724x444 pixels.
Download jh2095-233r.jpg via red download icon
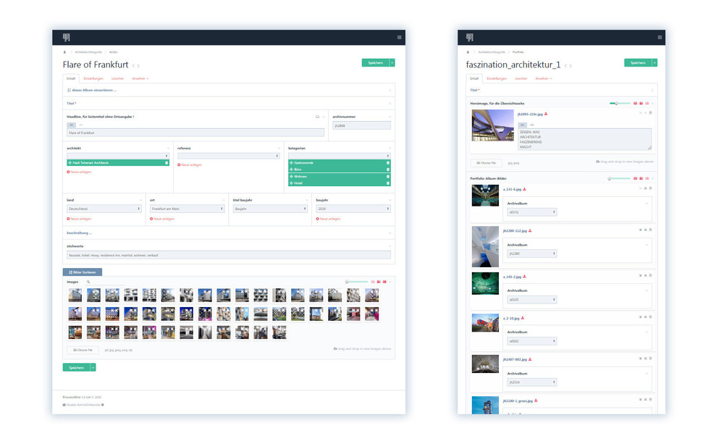546,114
